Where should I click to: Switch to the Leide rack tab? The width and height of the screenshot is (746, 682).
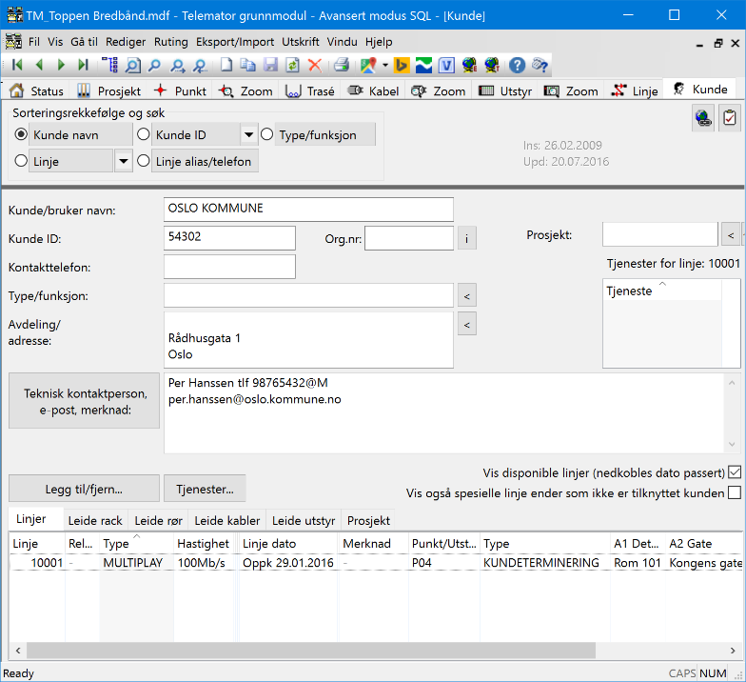pyautogui.click(x=95, y=520)
